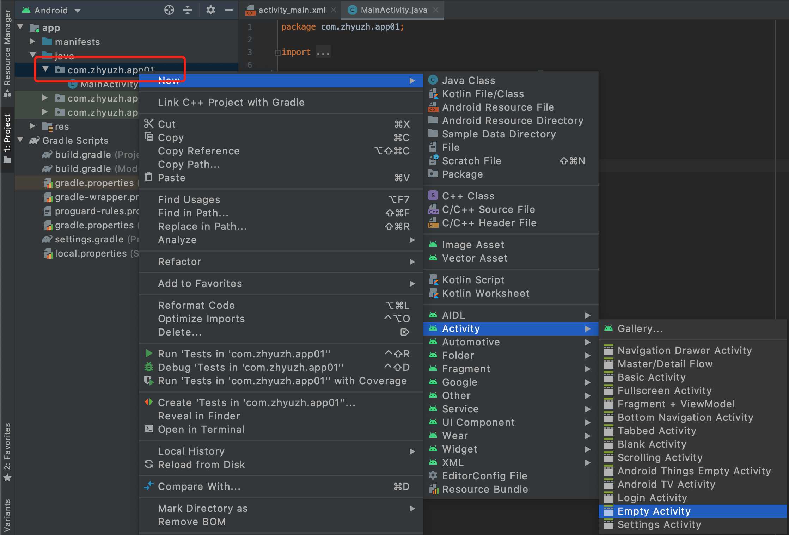Choose Package from New submenu
The image size is (789, 535).
click(x=510, y=174)
